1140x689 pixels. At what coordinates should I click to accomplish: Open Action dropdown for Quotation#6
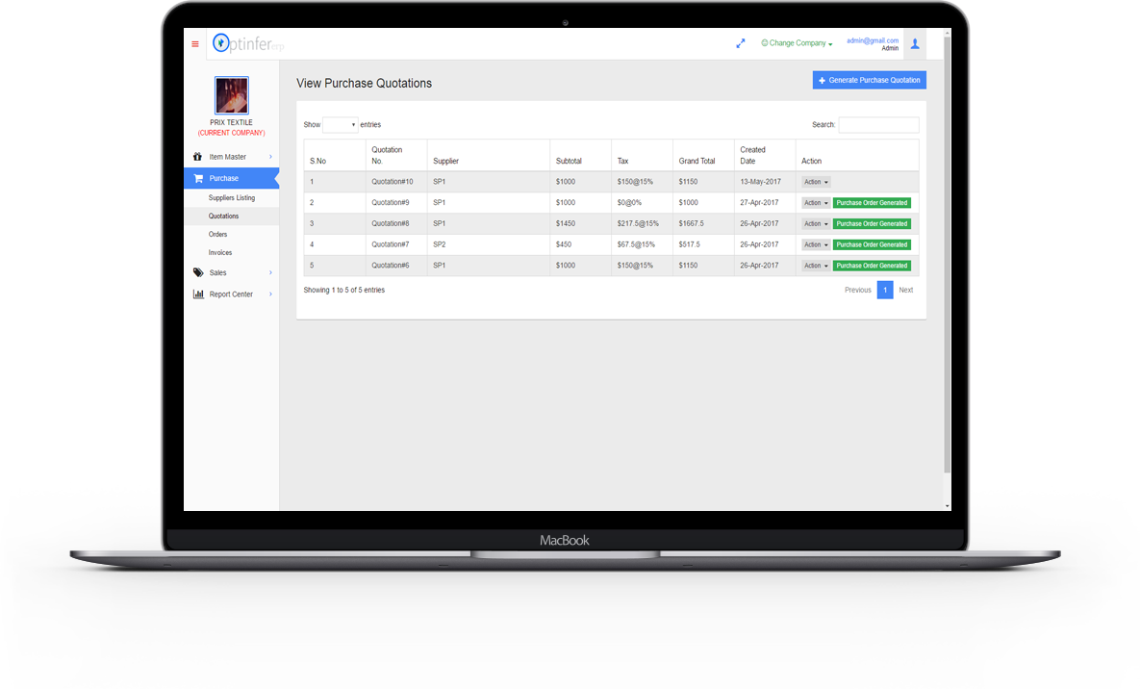(816, 267)
